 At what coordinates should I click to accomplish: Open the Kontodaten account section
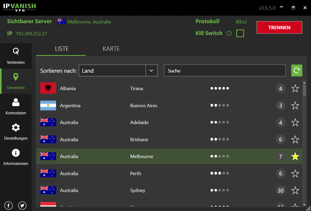tap(16, 106)
